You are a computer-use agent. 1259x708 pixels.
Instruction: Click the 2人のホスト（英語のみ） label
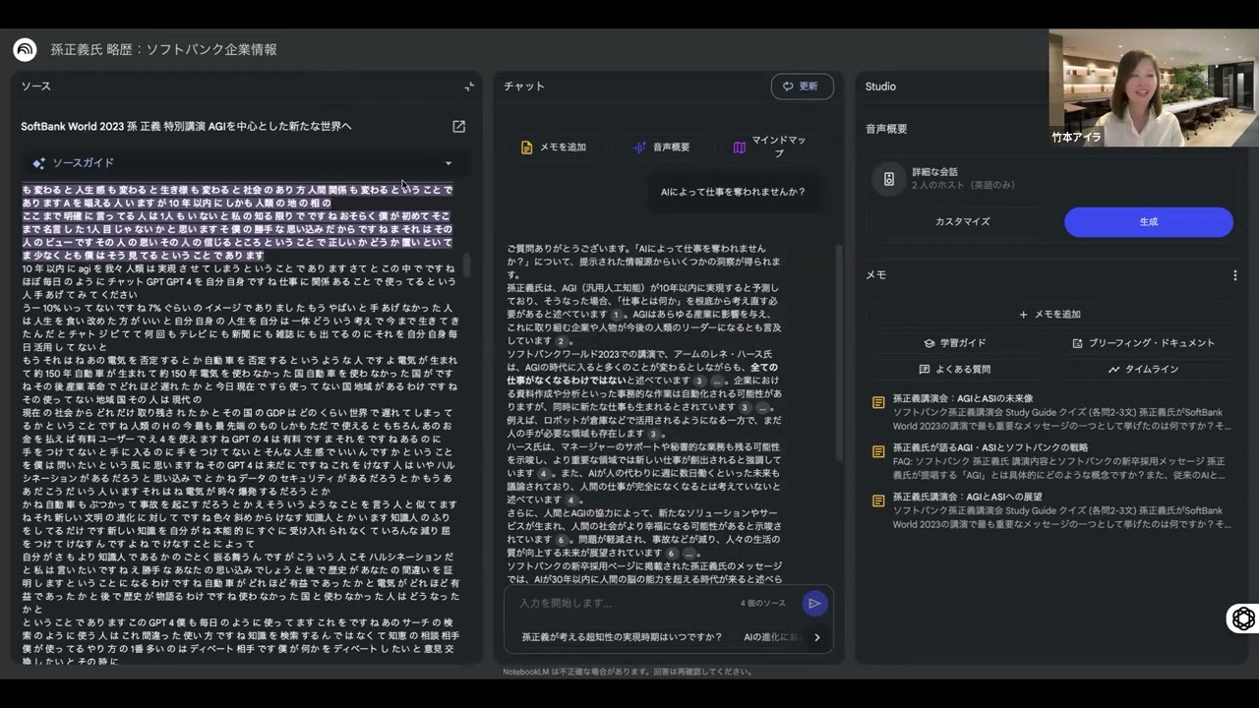tap(963, 185)
